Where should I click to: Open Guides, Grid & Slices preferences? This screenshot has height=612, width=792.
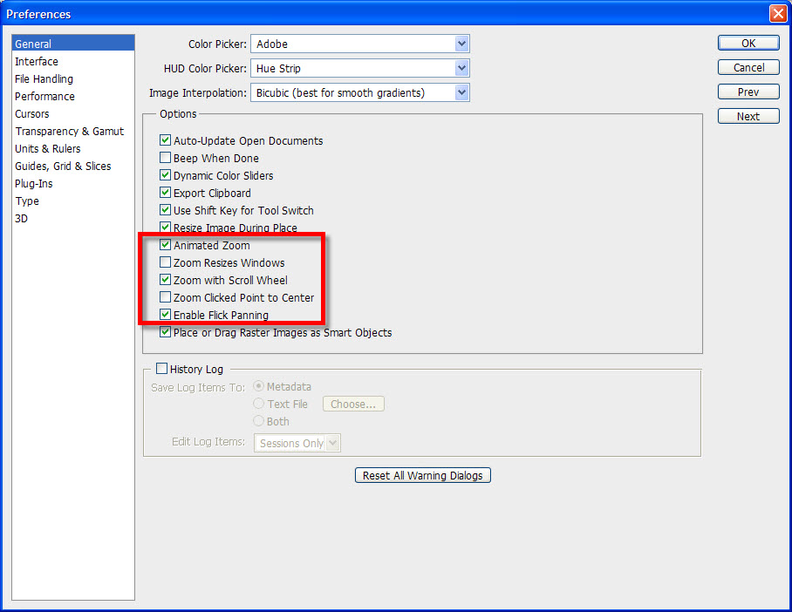(63, 167)
